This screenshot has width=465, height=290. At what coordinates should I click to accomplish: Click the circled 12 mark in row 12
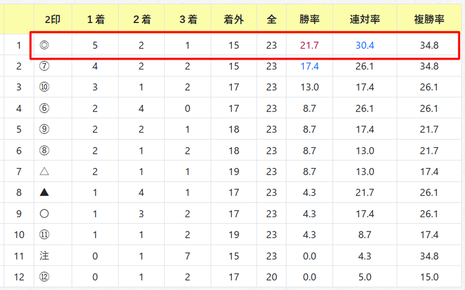click(x=44, y=277)
